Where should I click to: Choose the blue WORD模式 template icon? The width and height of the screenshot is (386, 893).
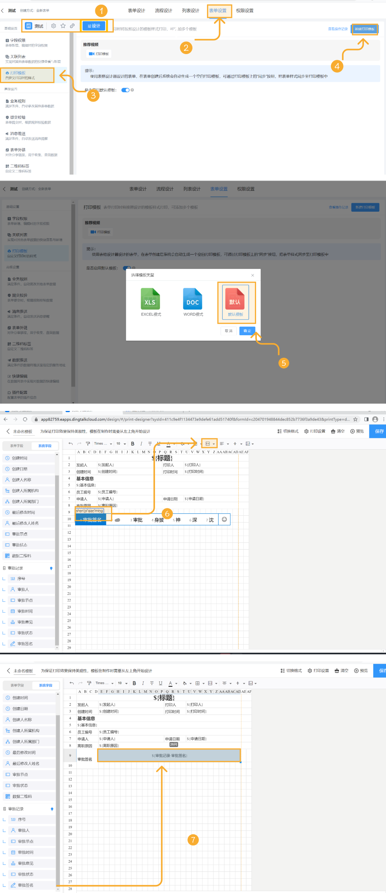pyautogui.click(x=193, y=299)
